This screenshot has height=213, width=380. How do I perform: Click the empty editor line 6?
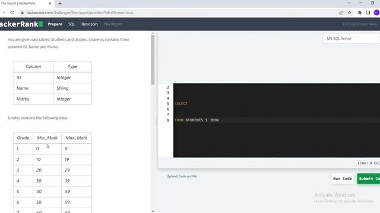pyautogui.click(x=277, y=109)
